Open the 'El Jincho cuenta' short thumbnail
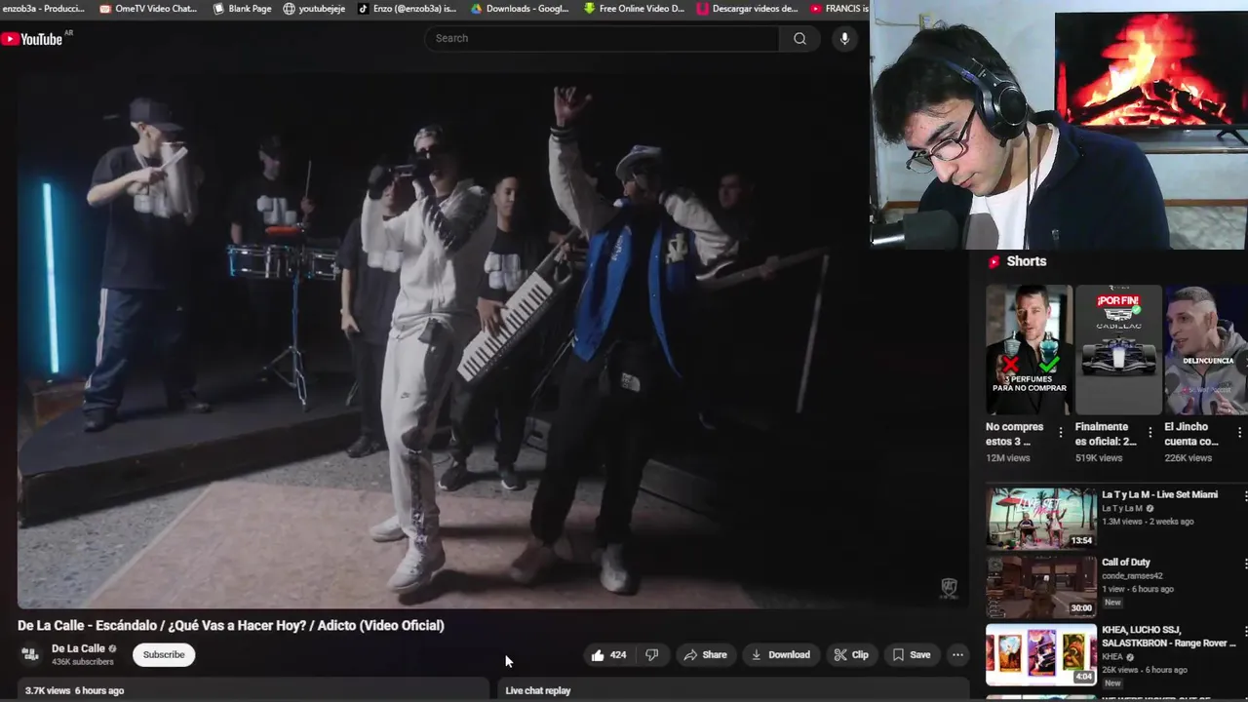1248x702 pixels. coord(1206,350)
